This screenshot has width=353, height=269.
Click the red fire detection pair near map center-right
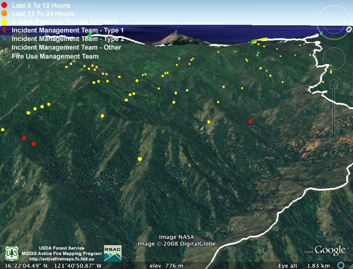(x=250, y=121)
